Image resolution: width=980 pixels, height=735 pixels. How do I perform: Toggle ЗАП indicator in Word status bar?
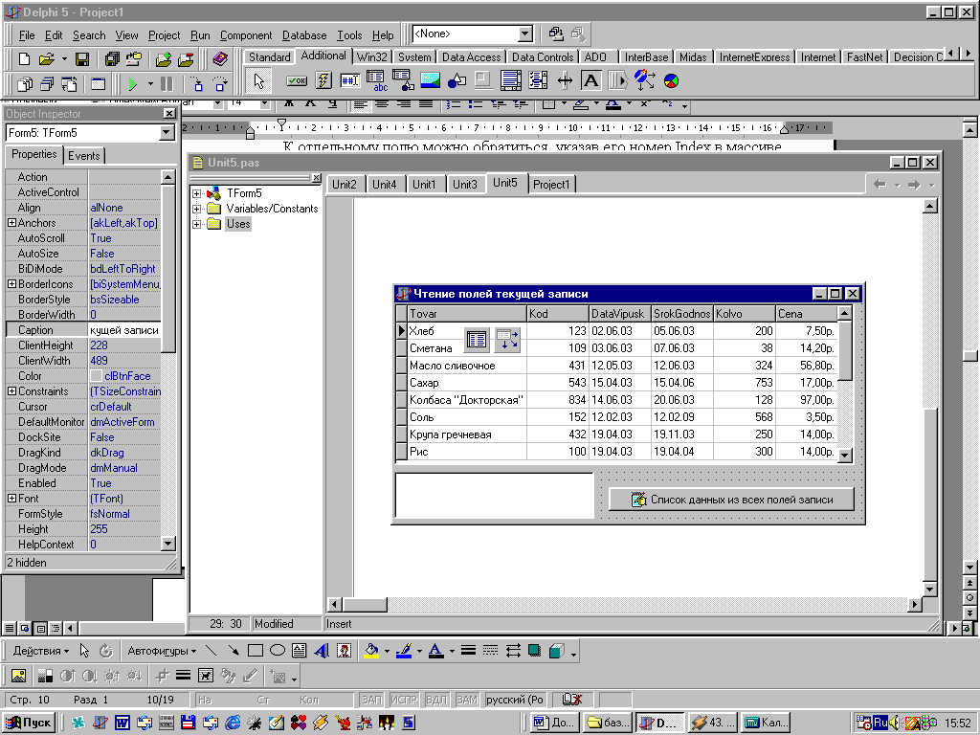(x=371, y=700)
